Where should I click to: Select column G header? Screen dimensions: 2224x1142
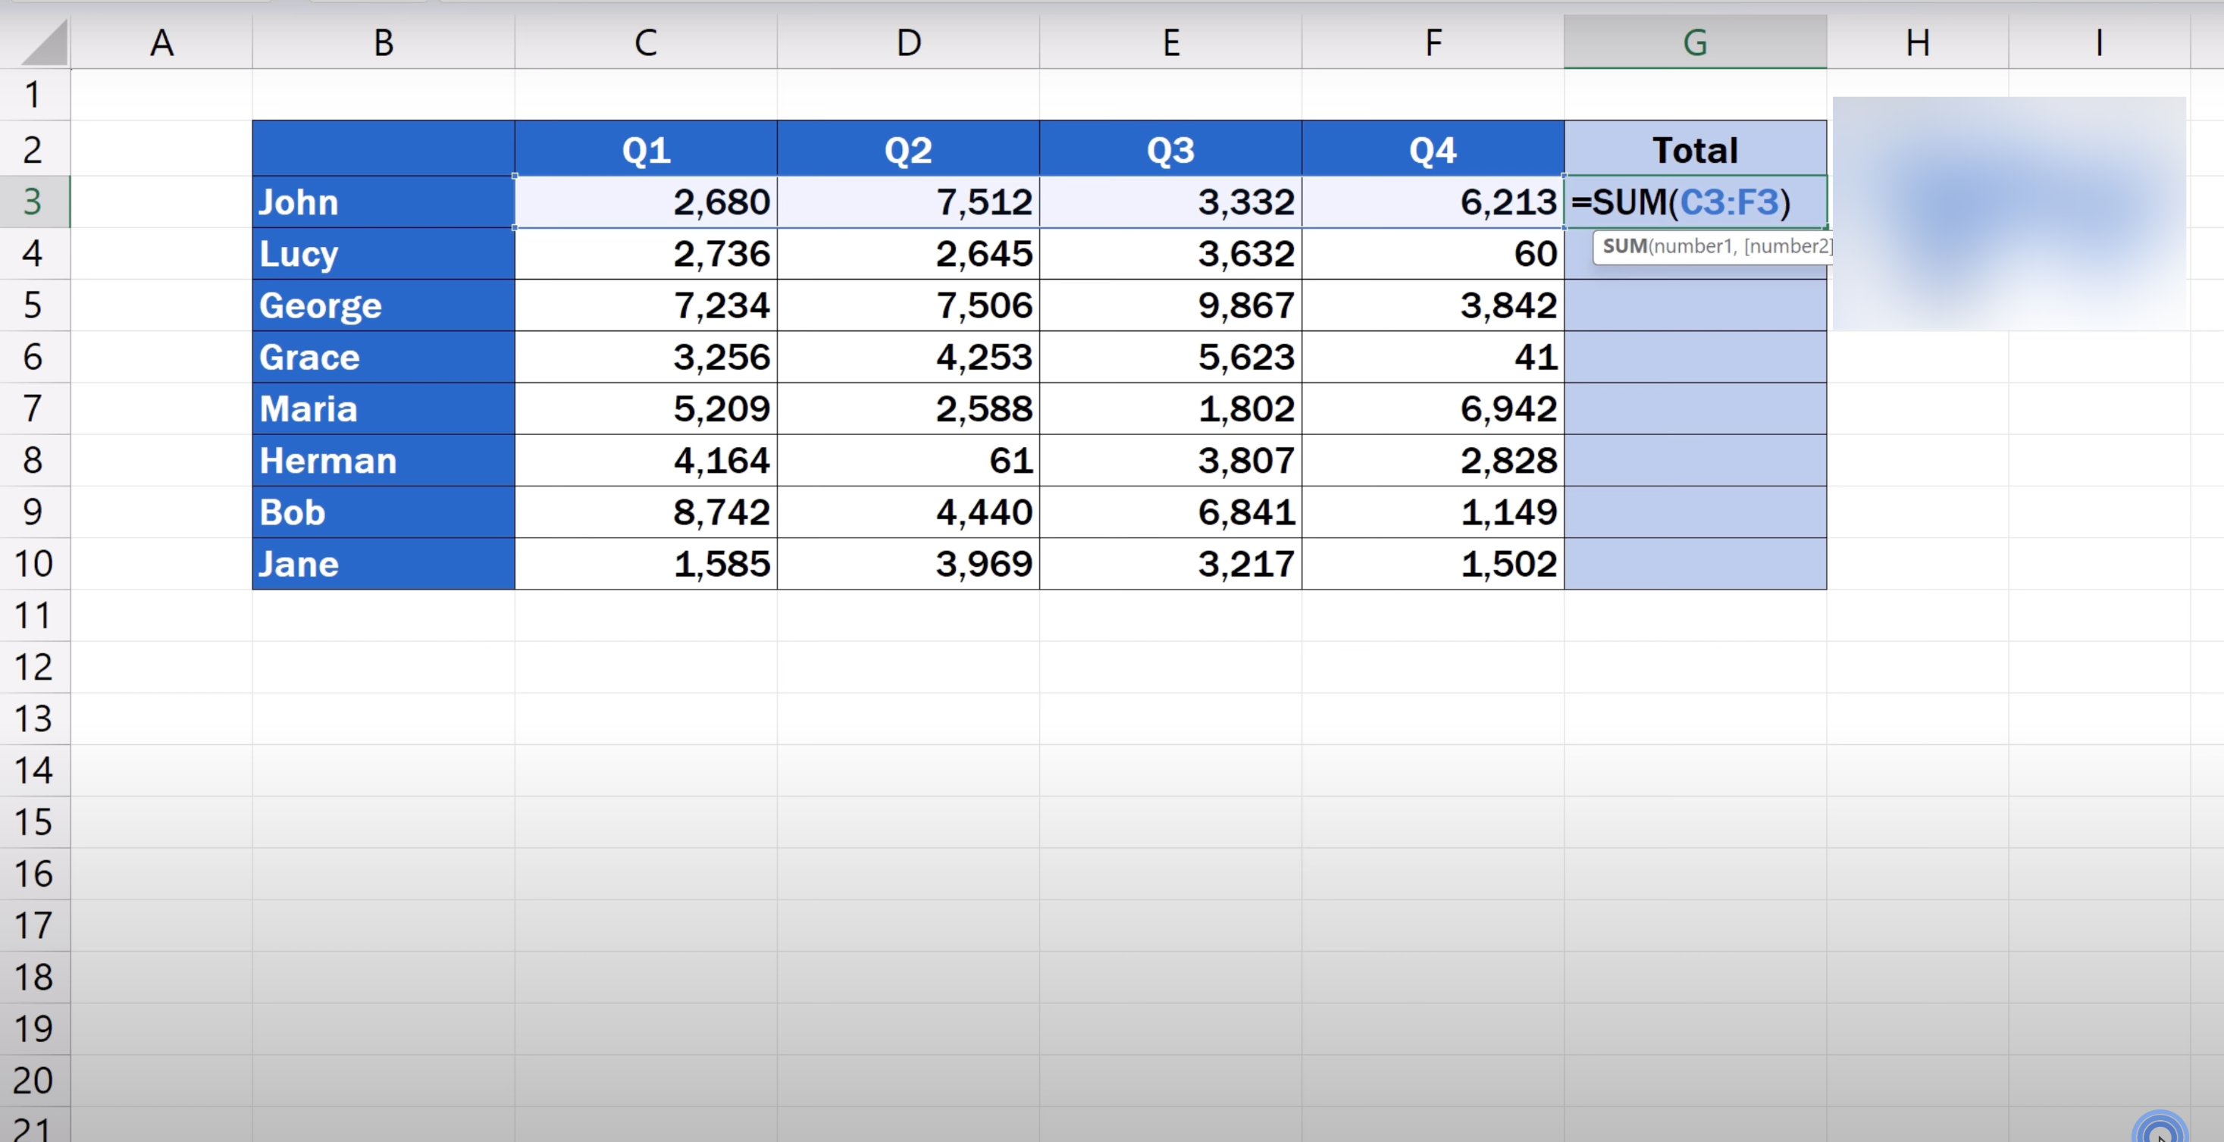click(x=1695, y=42)
